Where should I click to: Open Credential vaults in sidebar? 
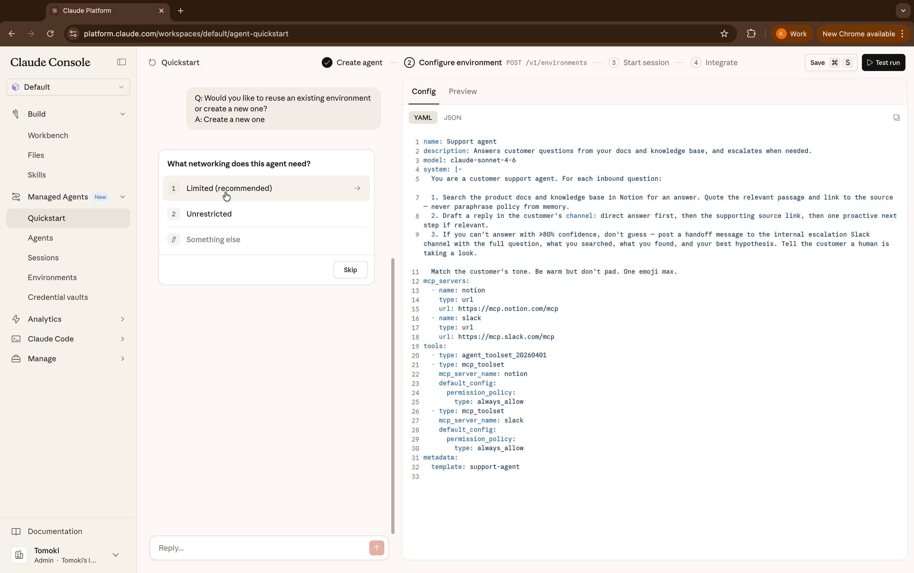[x=58, y=297]
